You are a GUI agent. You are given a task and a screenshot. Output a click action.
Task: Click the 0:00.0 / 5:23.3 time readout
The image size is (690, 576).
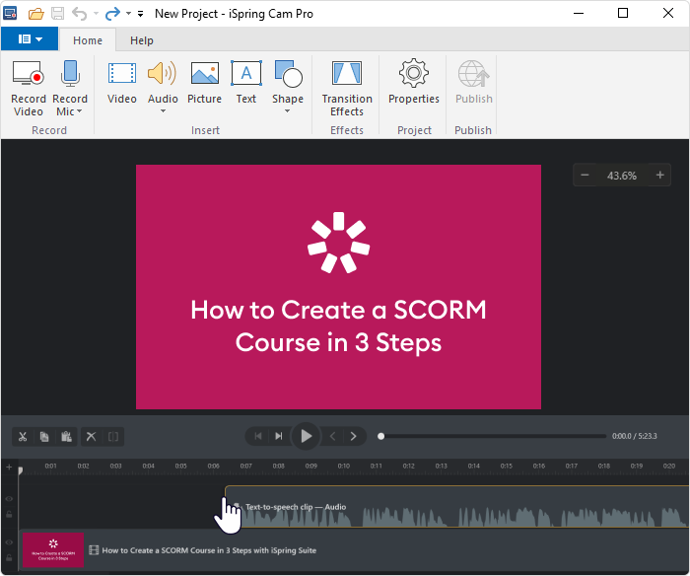coord(634,436)
